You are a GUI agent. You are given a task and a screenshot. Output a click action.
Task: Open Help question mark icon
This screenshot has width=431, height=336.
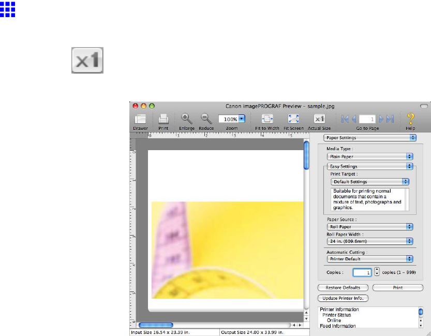pyautogui.click(x=410, y=119)
